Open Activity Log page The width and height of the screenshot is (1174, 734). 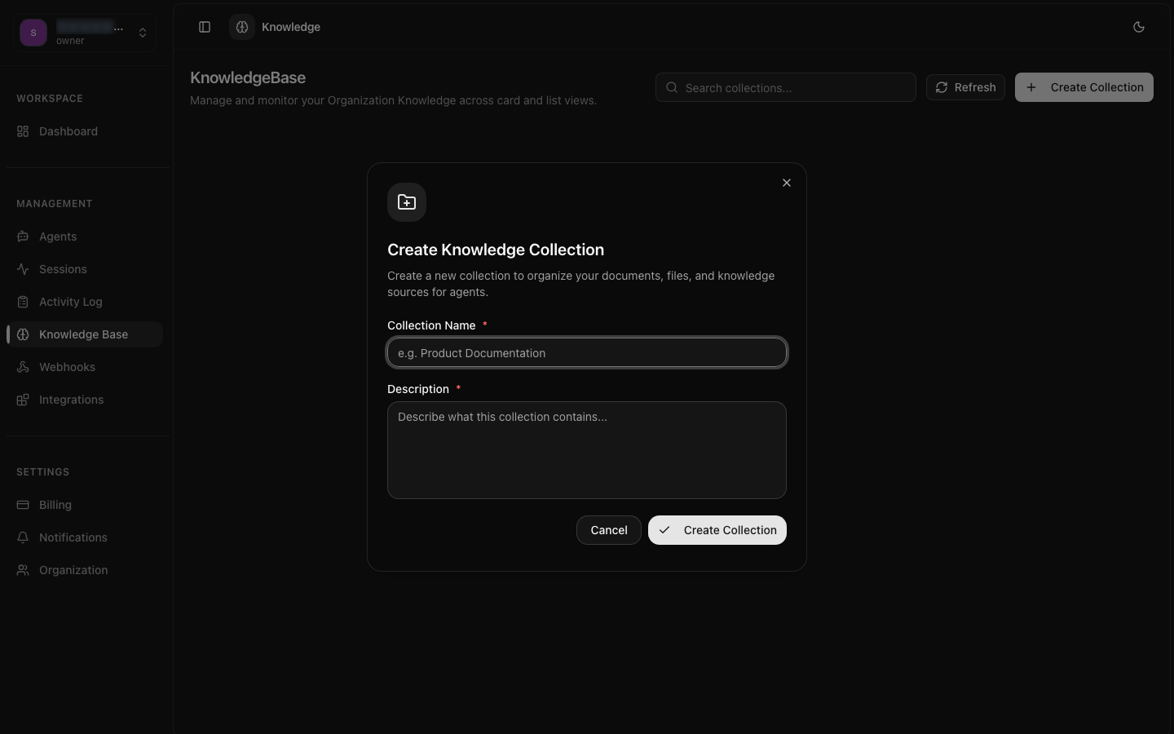[85, 302]
